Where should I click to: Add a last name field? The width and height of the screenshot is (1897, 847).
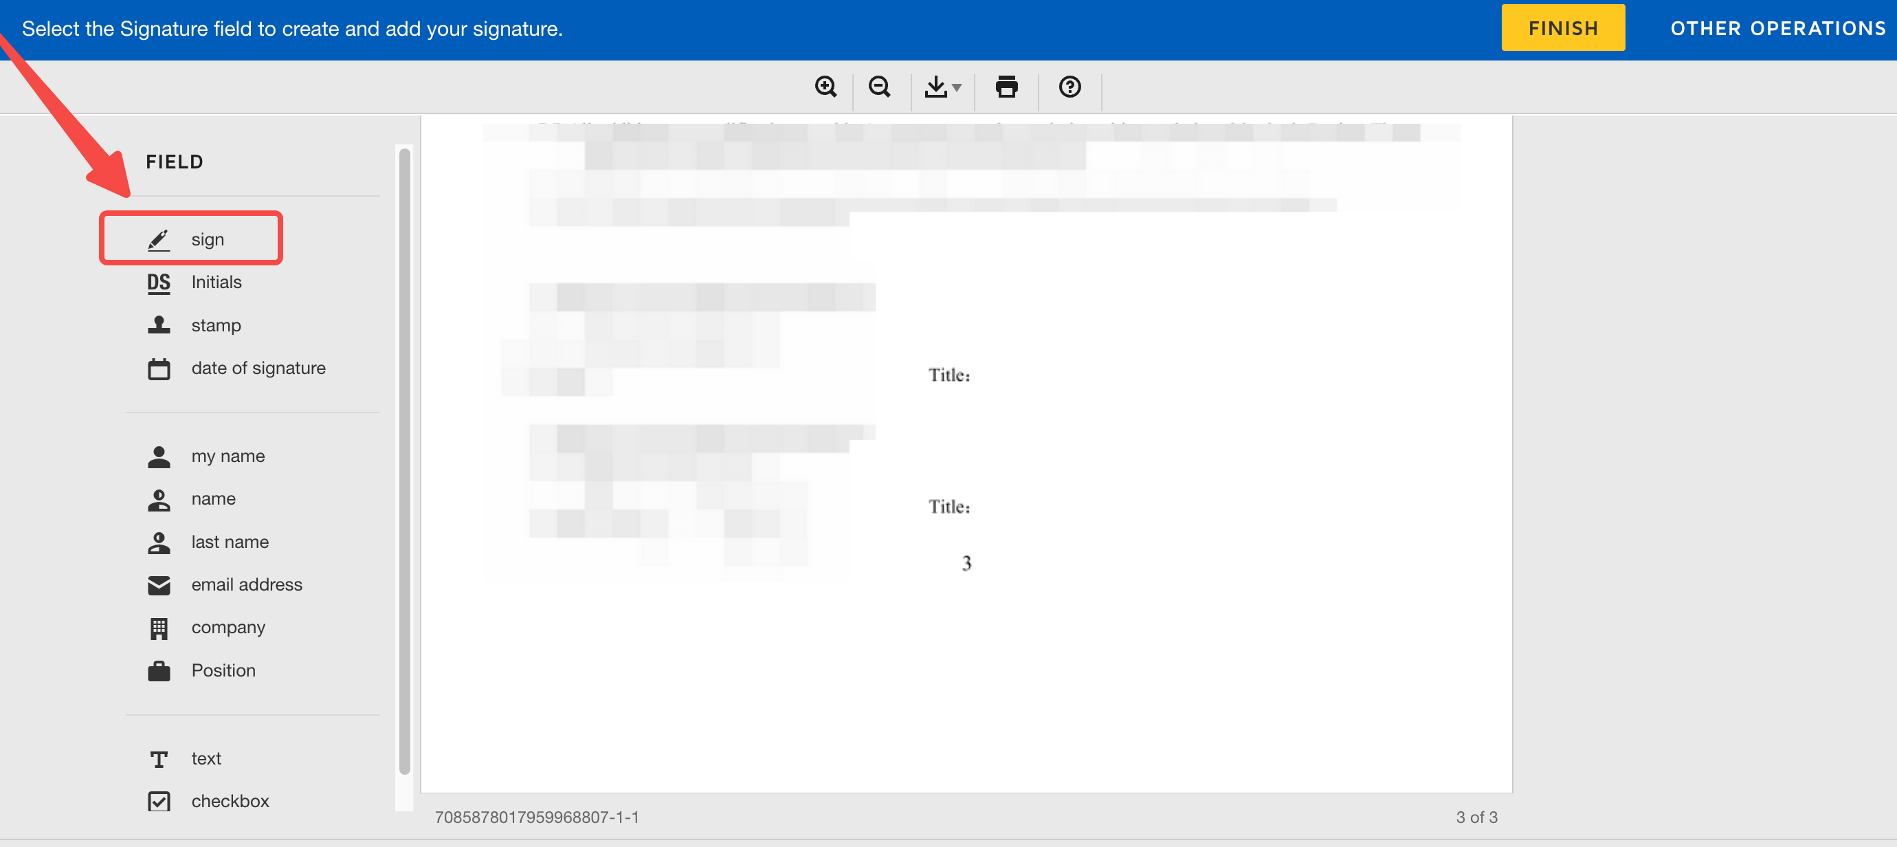230,541
